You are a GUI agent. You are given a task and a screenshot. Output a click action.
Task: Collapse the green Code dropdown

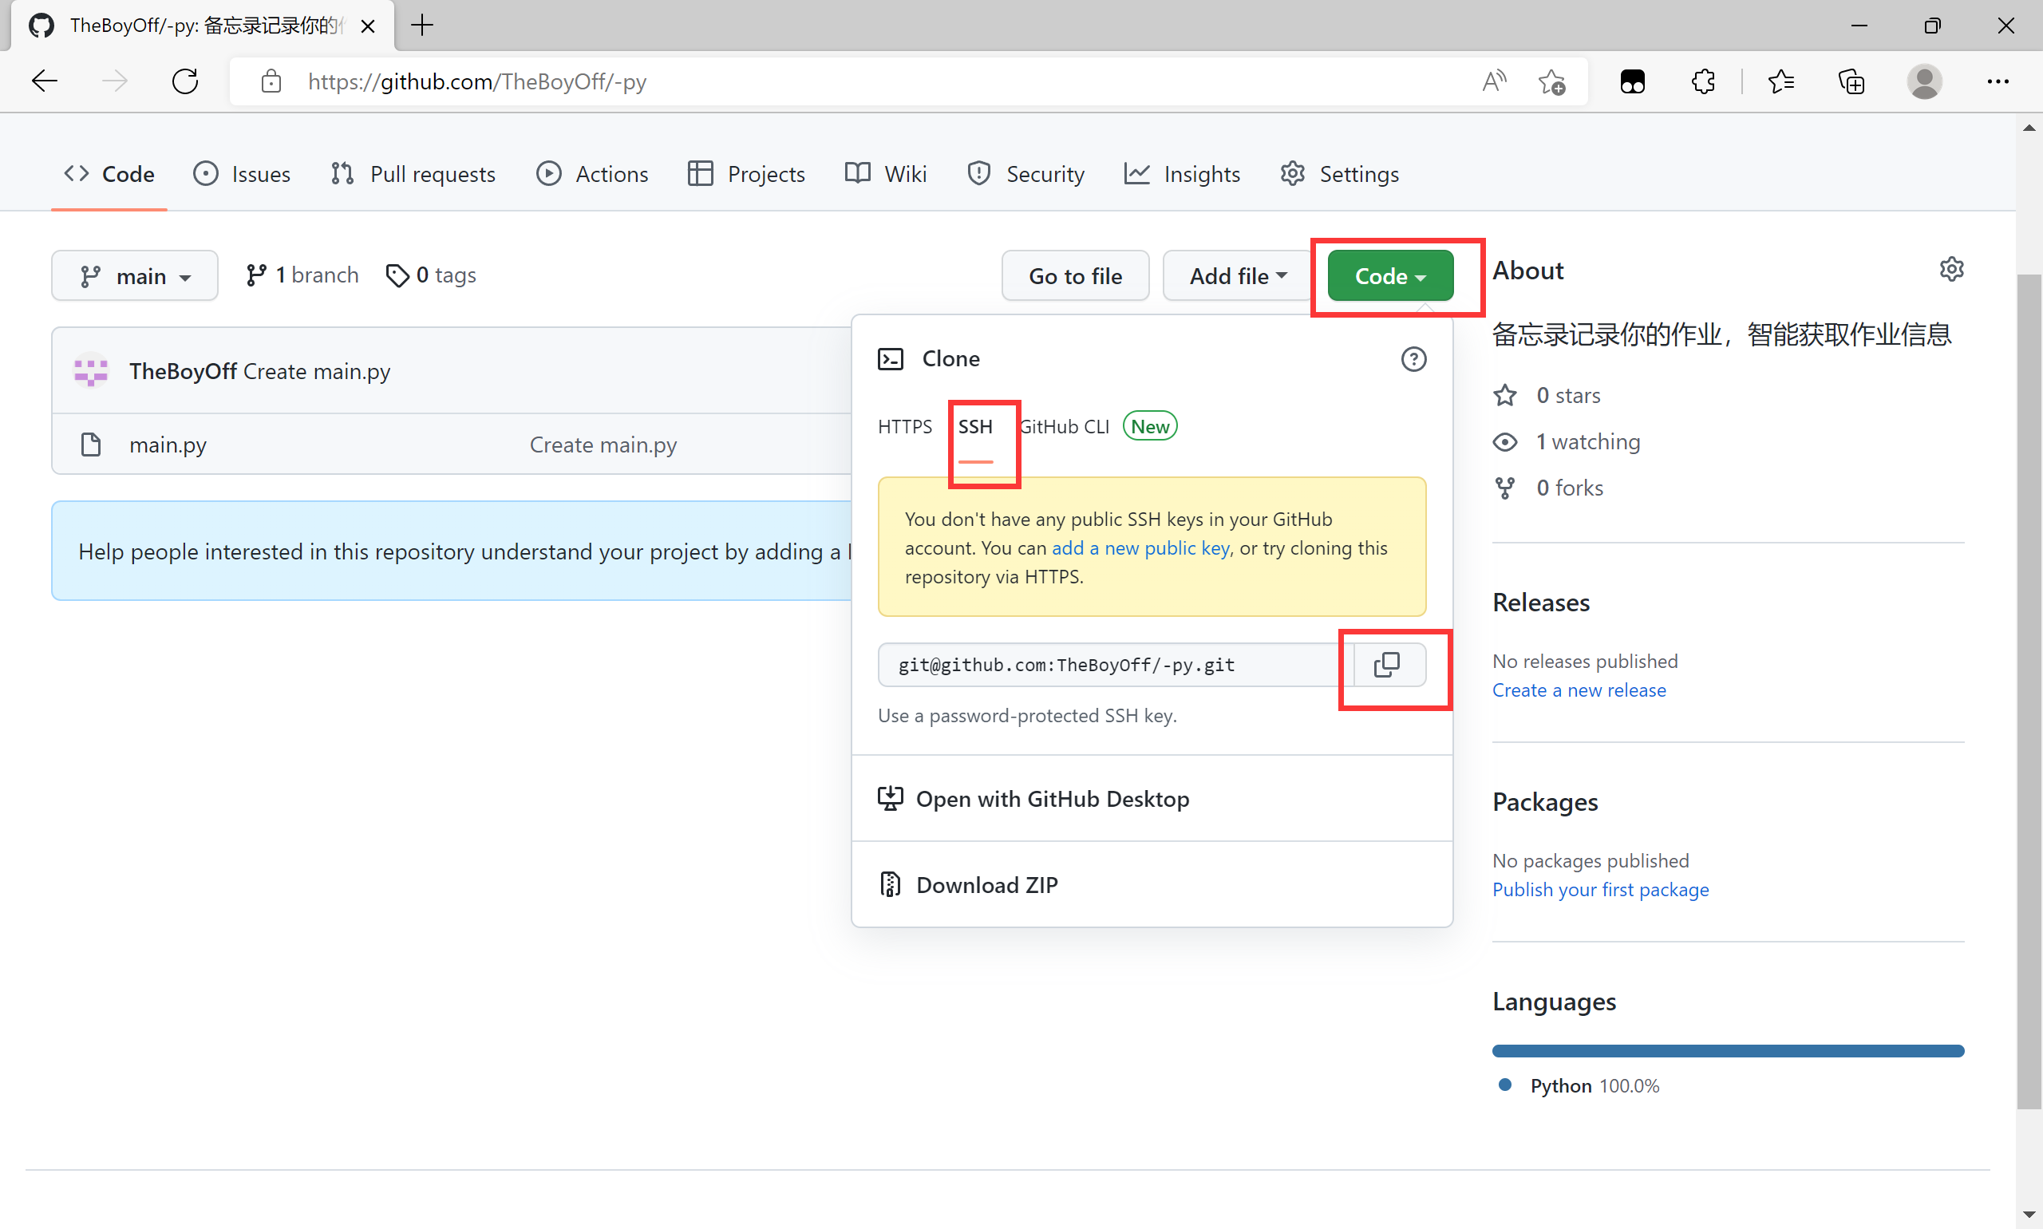[1389, 276]
